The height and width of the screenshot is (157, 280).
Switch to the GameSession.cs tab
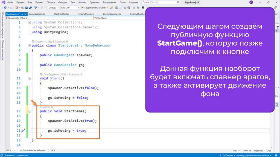[x=36, y=14]
